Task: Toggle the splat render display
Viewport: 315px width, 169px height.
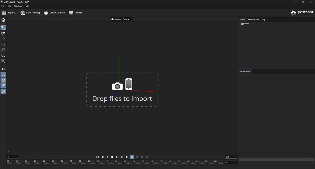Action: [3, 91]
